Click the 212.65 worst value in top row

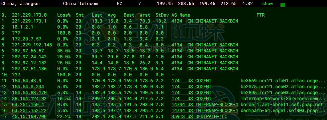tap(229, 4)
